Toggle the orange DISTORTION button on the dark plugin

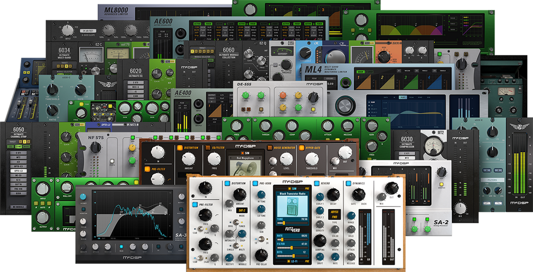pos(180,148)
